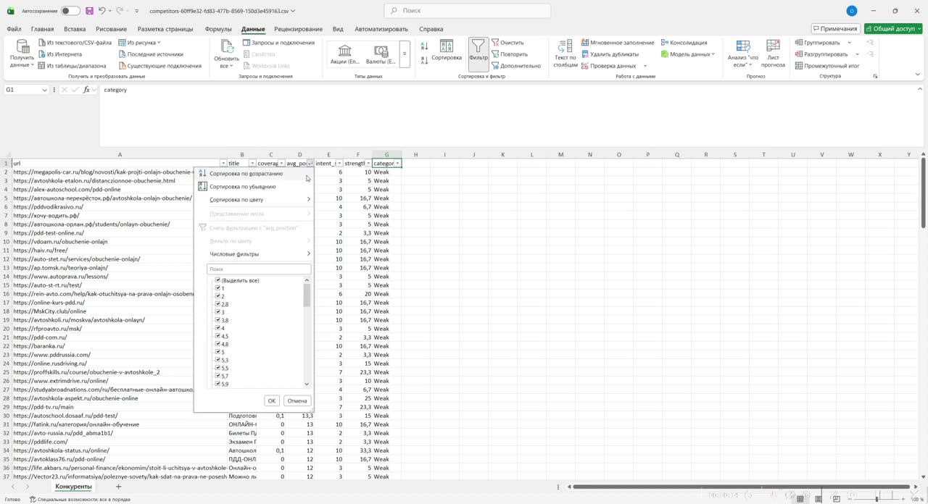Open the filter dropdown for 'title' column
The width and height of the screenshot is (928, 504).
[x=252, y=164]
